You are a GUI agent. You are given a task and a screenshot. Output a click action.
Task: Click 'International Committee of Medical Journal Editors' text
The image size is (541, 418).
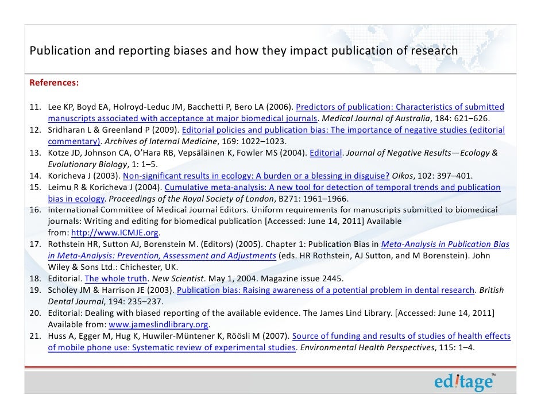pyautogui.click(x=148, y=210)
